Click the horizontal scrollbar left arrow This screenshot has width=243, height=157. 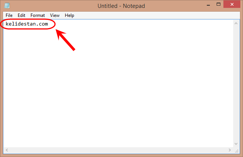point(7,150)
